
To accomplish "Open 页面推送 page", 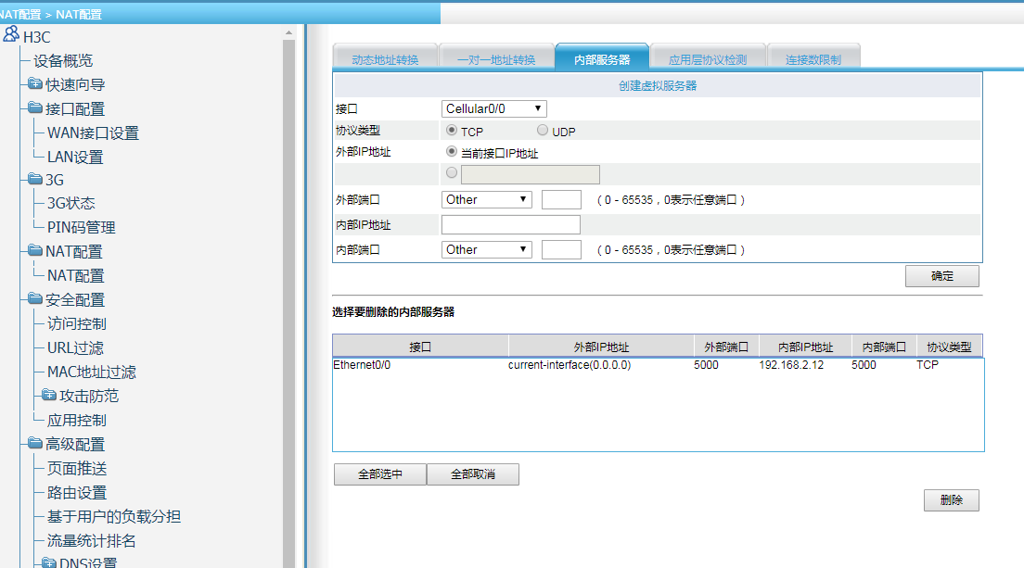I will (76, 468).
